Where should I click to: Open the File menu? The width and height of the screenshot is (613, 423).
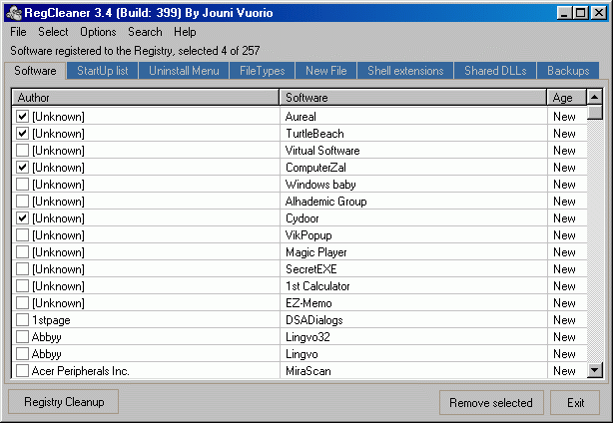(18, 32)
